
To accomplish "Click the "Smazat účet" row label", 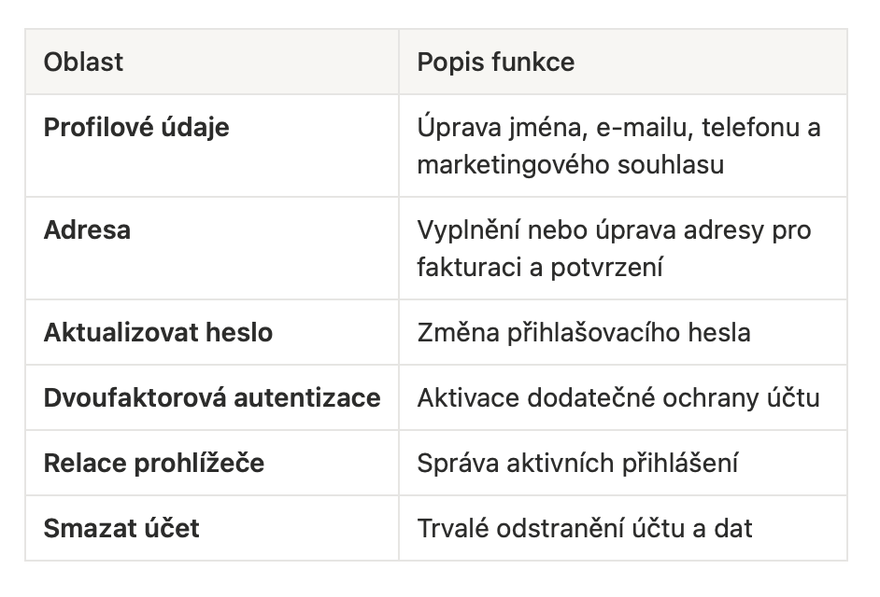I will click(121, 529).
